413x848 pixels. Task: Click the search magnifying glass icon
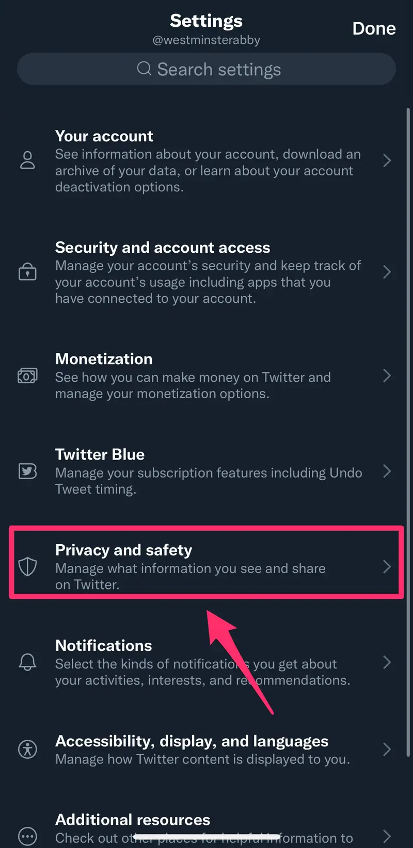click(x=144, y=69)
